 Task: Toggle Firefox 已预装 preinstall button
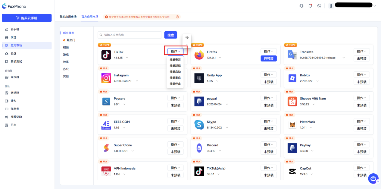(x=268, y=59)
